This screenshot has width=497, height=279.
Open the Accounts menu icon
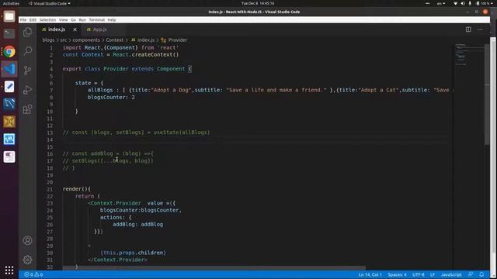pyautogui.click(x=28, y=240)
